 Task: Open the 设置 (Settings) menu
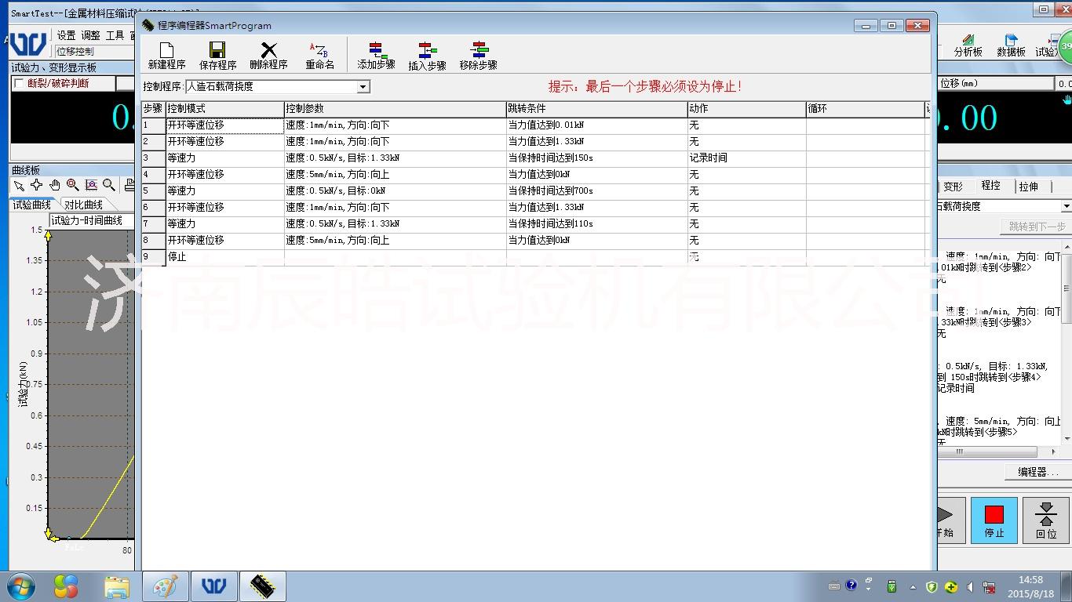coord(66,35)
